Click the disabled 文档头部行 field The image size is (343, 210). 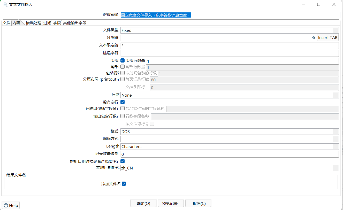244,88
